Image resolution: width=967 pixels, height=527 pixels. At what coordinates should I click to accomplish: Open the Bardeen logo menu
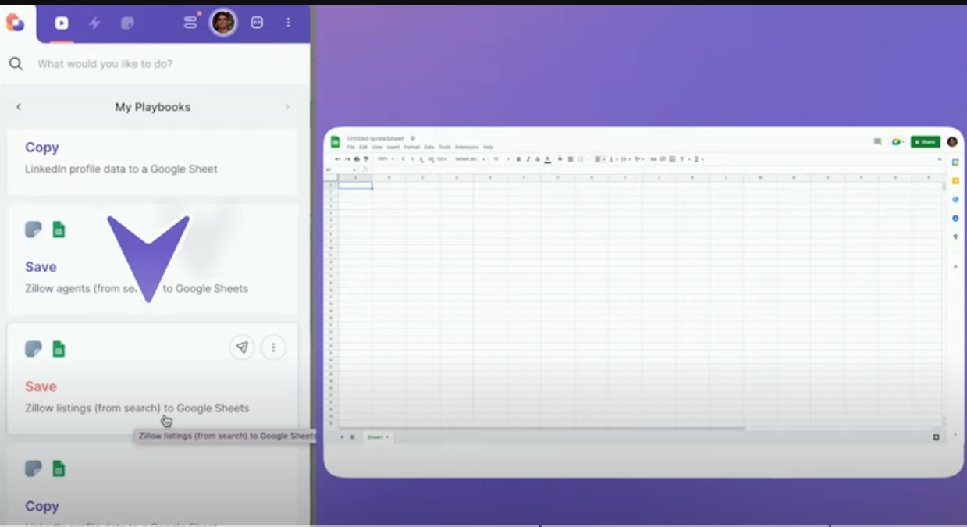click(x=15, y=23)
